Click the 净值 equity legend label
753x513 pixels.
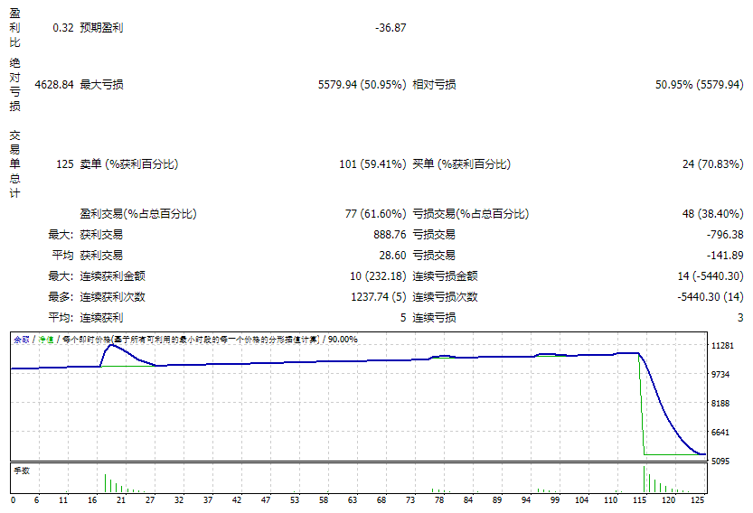(x=43, y=340)
